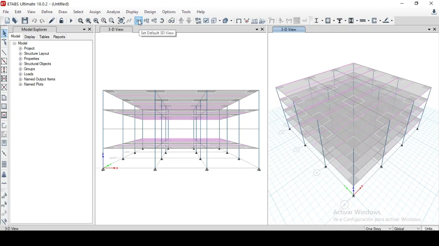Viewport: 439px width, 246px height.
Task: Expand the Structure Layout node
Action: point(21,54)
